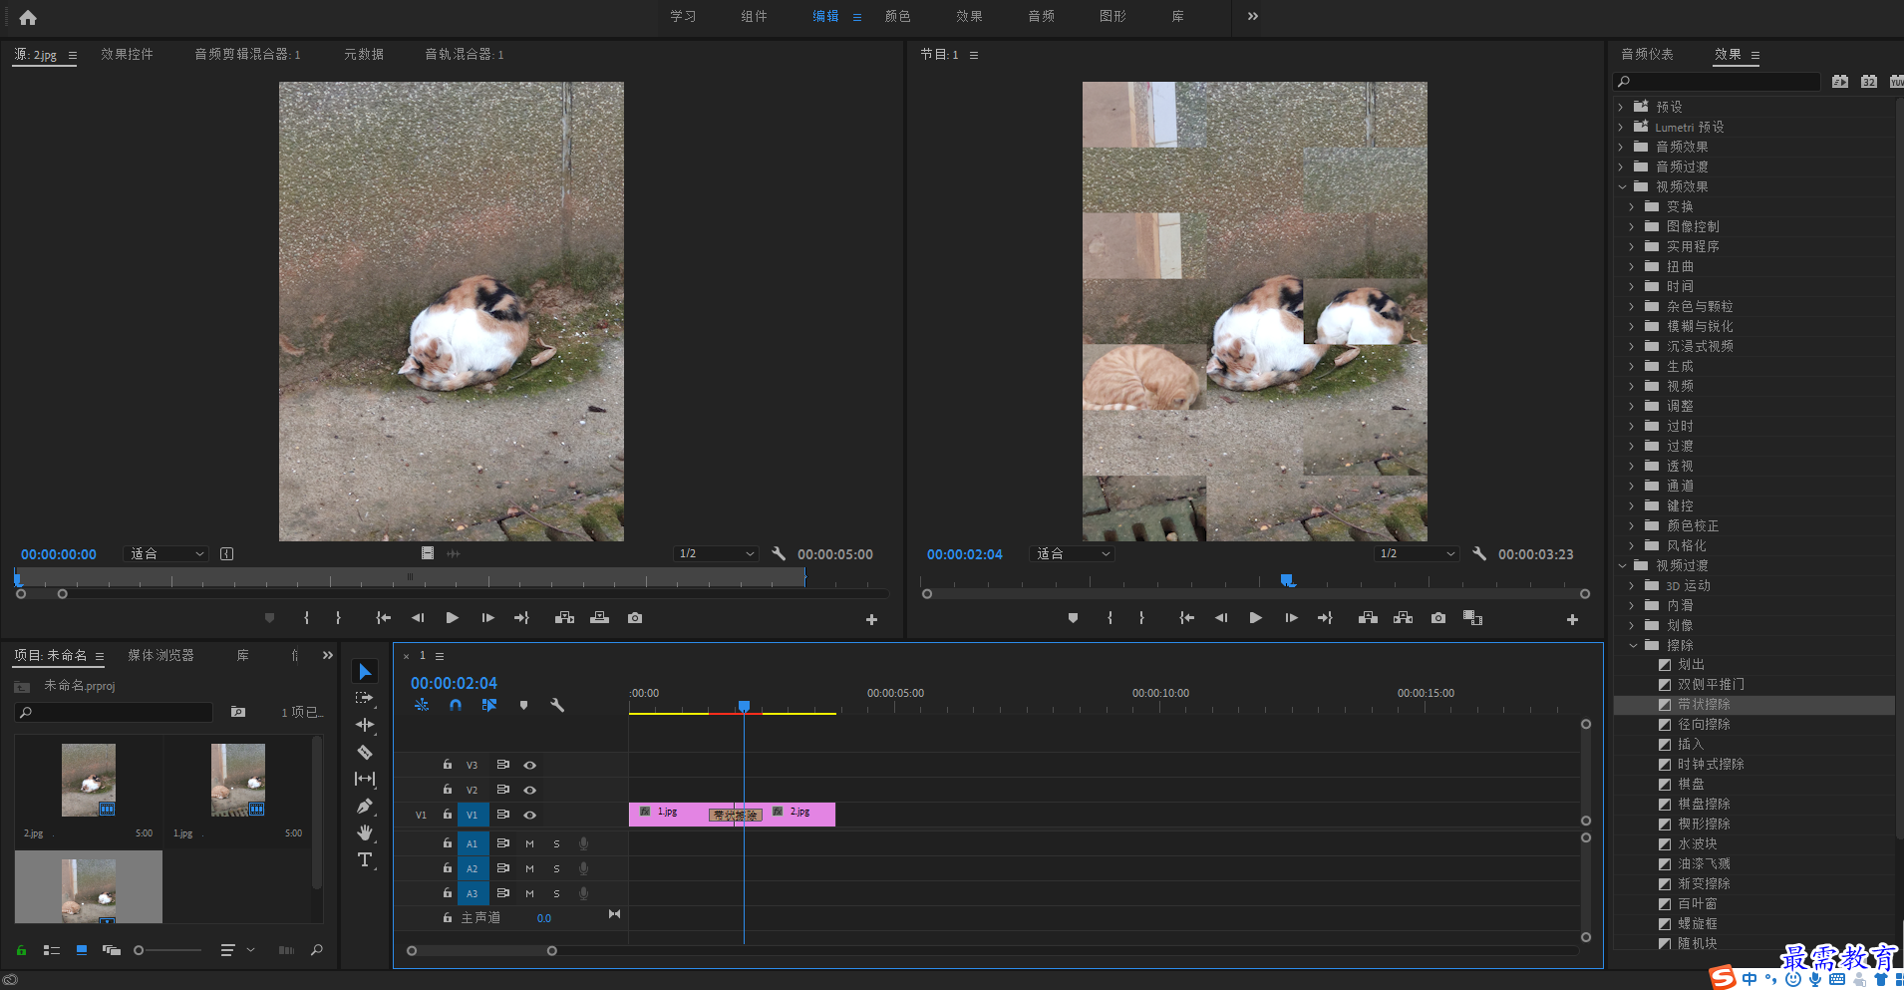Open Source monitor settings wrench
The height and width of the screenshot is (990, 1904).
pos(779,553)
